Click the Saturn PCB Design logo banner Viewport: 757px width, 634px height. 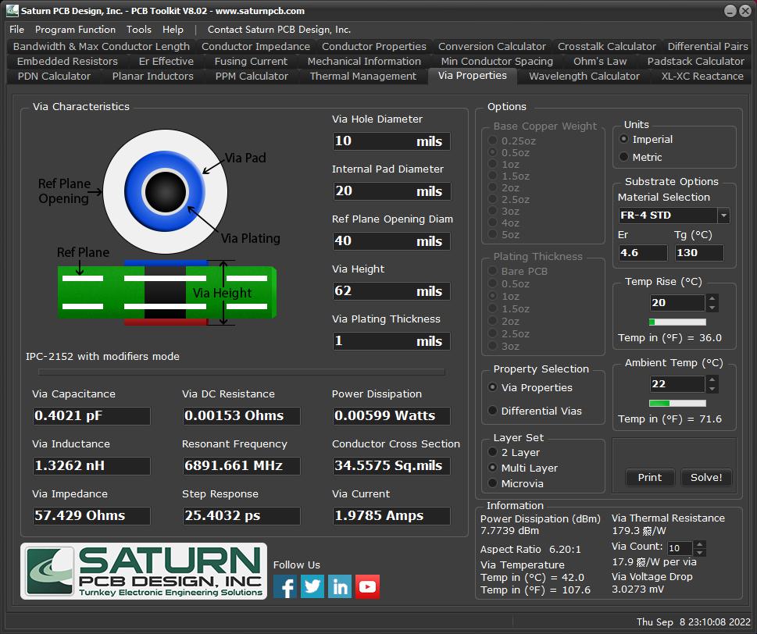tap(144, 572)
